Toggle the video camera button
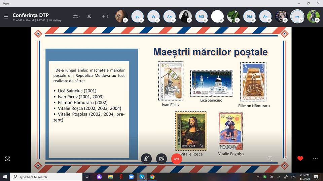 [x=161, y=159]
